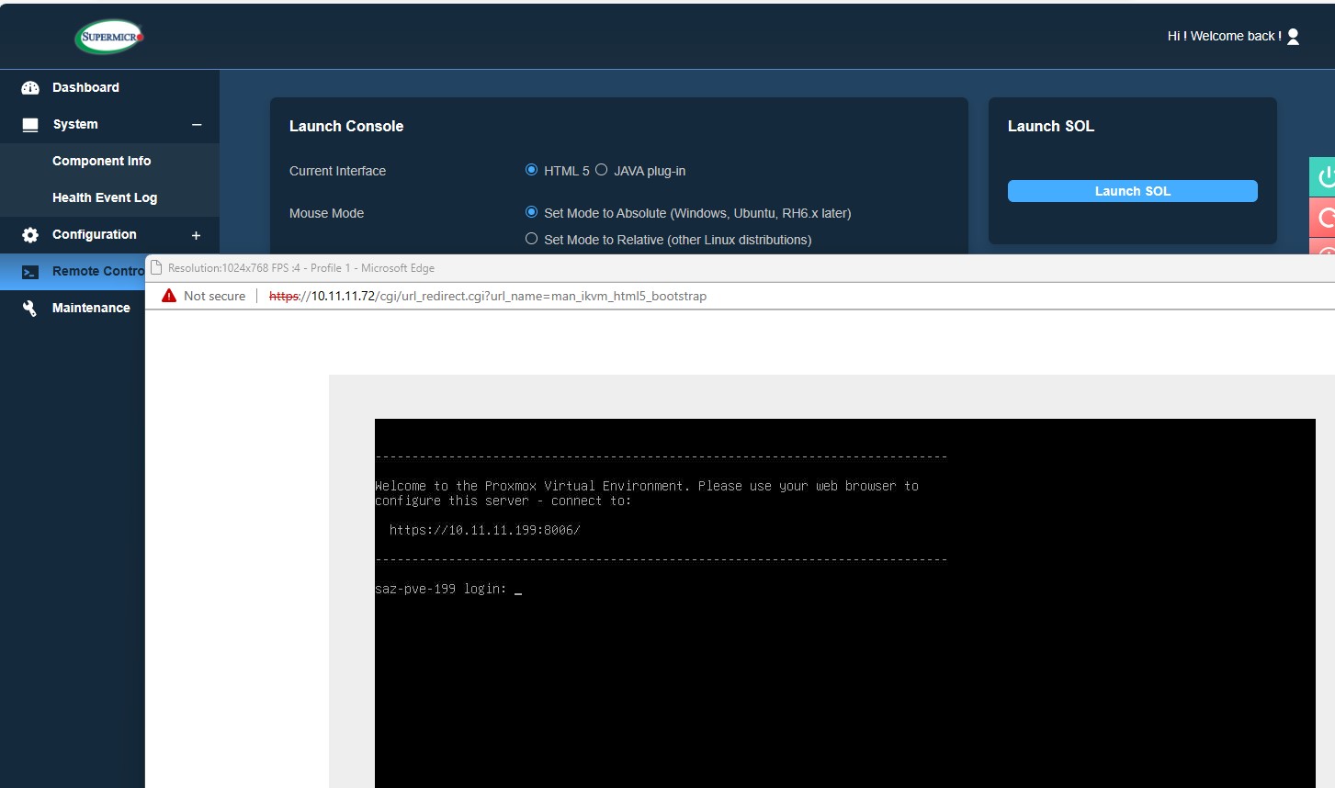Choose Set Mode to Absolute mouse mode

(531, 212)
